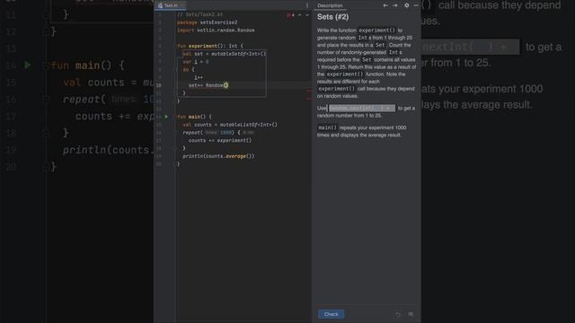Click the val set = mutableSetOf line

[x=225, y=54]
